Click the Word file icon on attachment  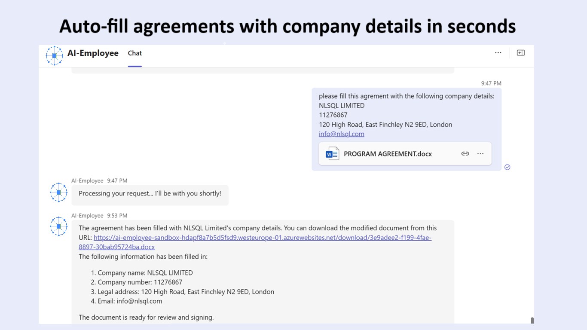click(332, 154)
